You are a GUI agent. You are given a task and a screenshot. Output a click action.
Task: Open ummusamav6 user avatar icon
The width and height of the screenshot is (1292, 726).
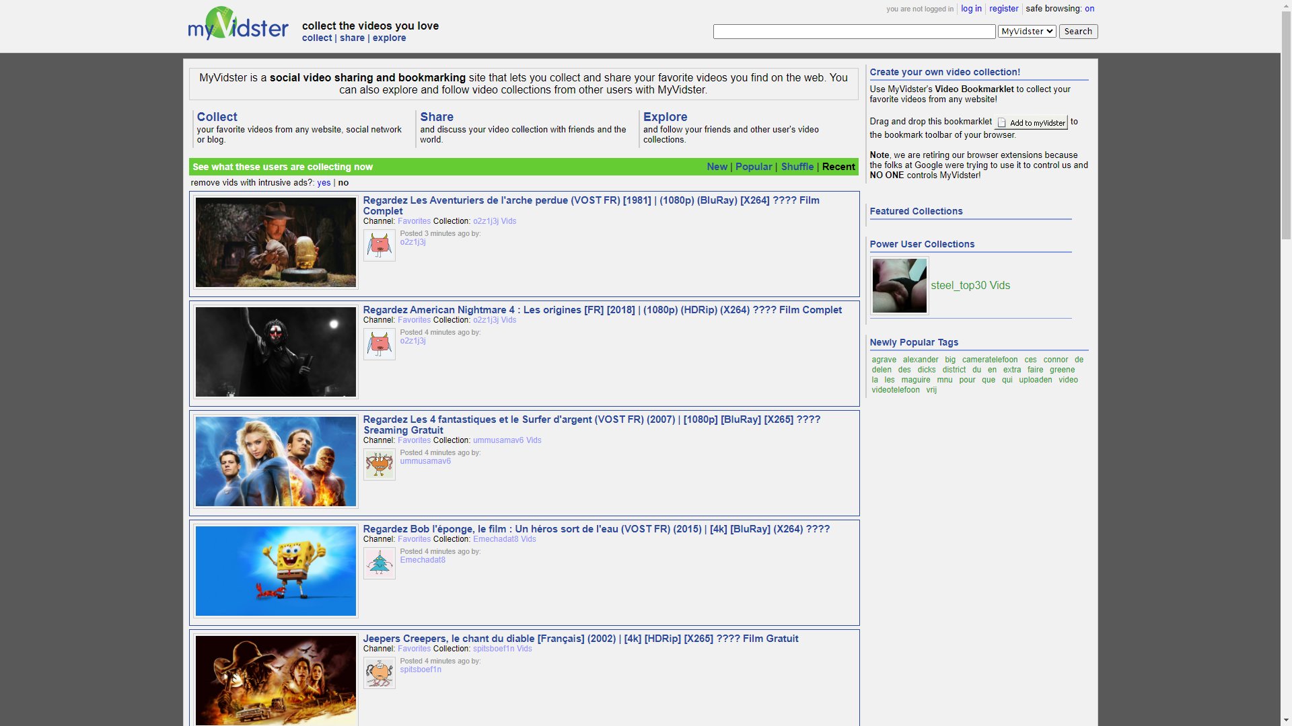pyautogui.click(x=380, y=465)
